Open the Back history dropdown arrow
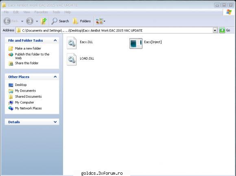The height and width of the screenshot is (176, 236). tap(22, 21)
